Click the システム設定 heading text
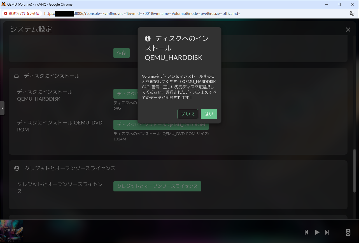Screen dimensions: 359x243 (31, 29)
